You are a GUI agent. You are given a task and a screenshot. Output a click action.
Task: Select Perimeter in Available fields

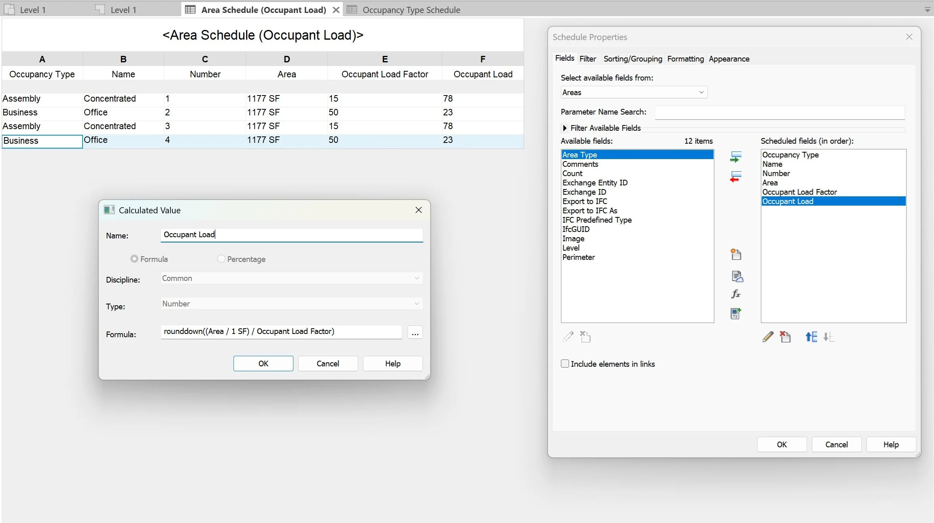(637, 257)
